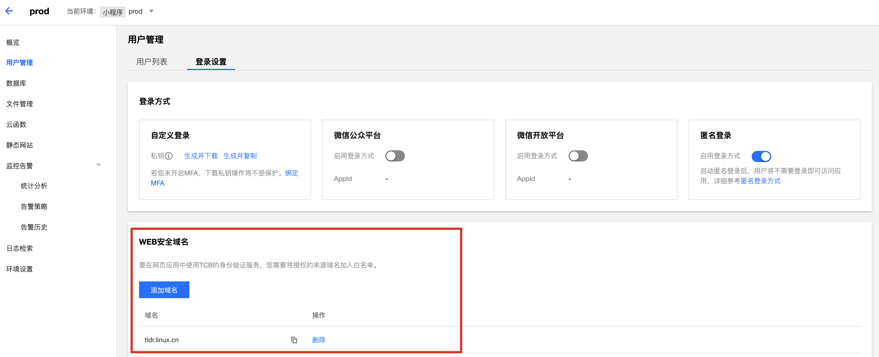
Task: Open the current environment dropdown arrow
Action: 151,11
